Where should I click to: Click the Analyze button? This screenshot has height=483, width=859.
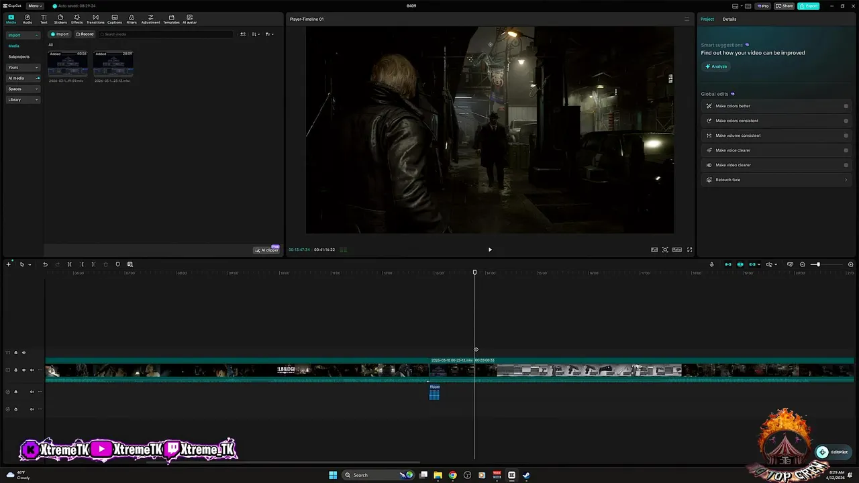click(x=716, y=66)
